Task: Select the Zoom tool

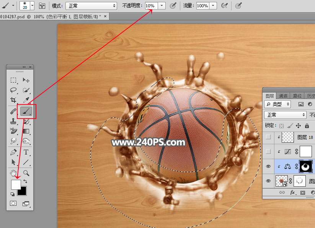Action: 26,173
